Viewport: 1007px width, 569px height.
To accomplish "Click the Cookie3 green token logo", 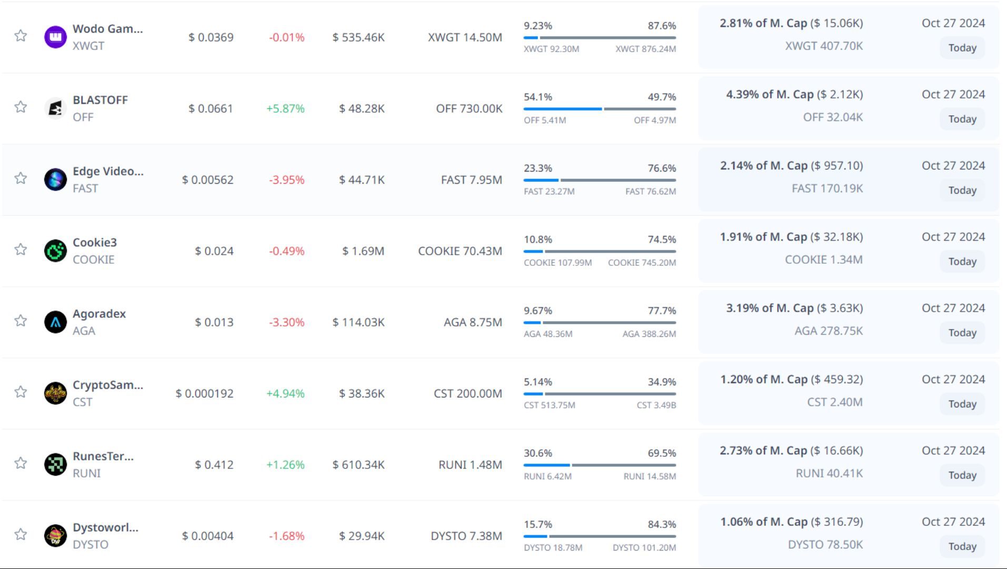I will pyautogui.click(x=55, y=251).
